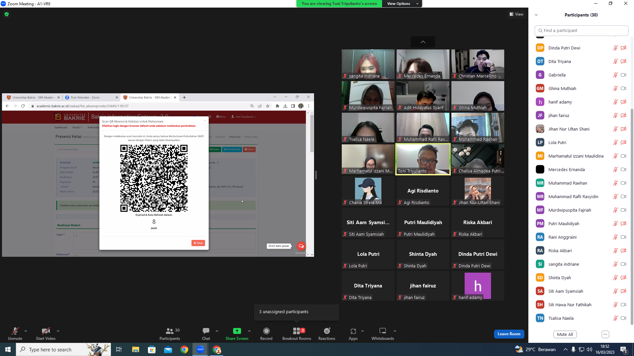This screenshot has width=634, height=356.
Task: Click the green Share Screen icon
Action: click(237, 331)
